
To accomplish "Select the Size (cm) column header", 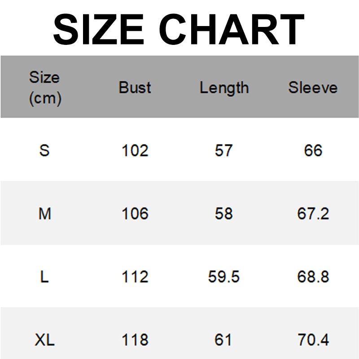I will pos(44,88).
